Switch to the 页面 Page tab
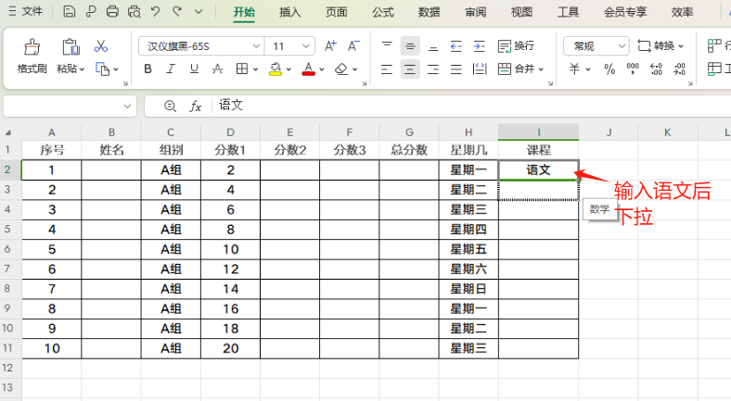The image size is (731, 401). point(336,12)
